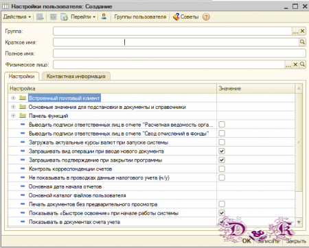This screenshot has height=248, width=309.
Task: Open Физическое лицо with the magnifier icon
Action: point(302,64)
